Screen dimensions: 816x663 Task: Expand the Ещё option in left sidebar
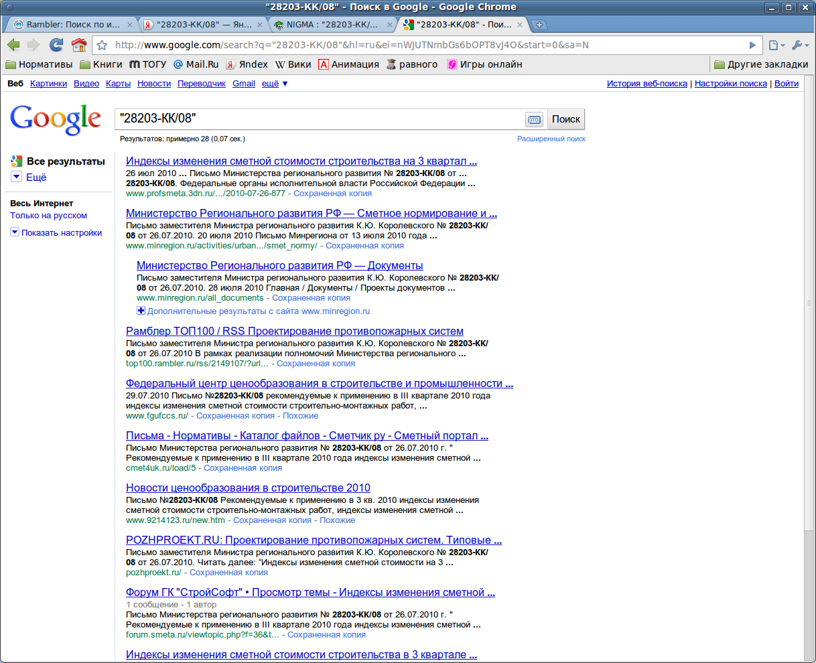(x=29, y=177)
